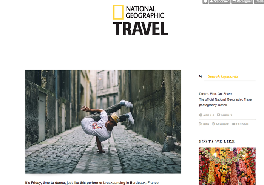Click the Ask Us link text
This screenshot has width=264, height=185.
tap(209, 115)
